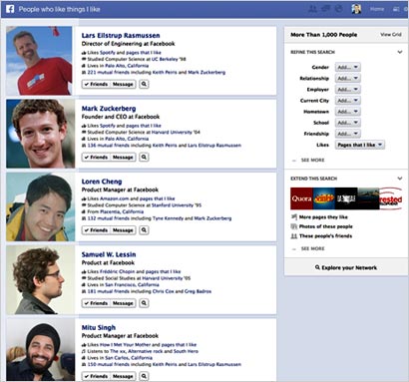Open Samuel W. Lessin's profile name
Viewport: 409px width, 382px height.
pyautogui.click(x=109, y=254)
